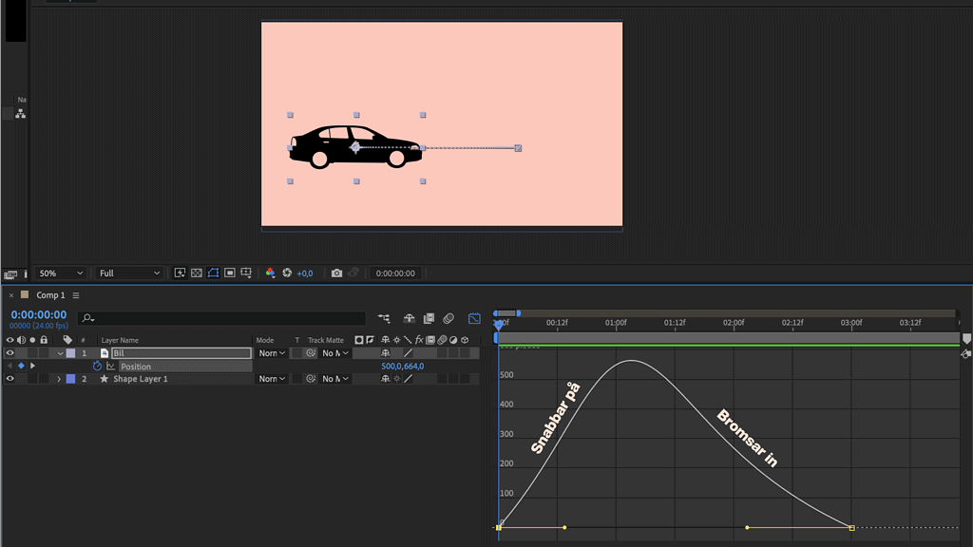Select the Comp 1 timeline tab
Viewport: 973px width, 547px height.
click(x=50, y=295)
